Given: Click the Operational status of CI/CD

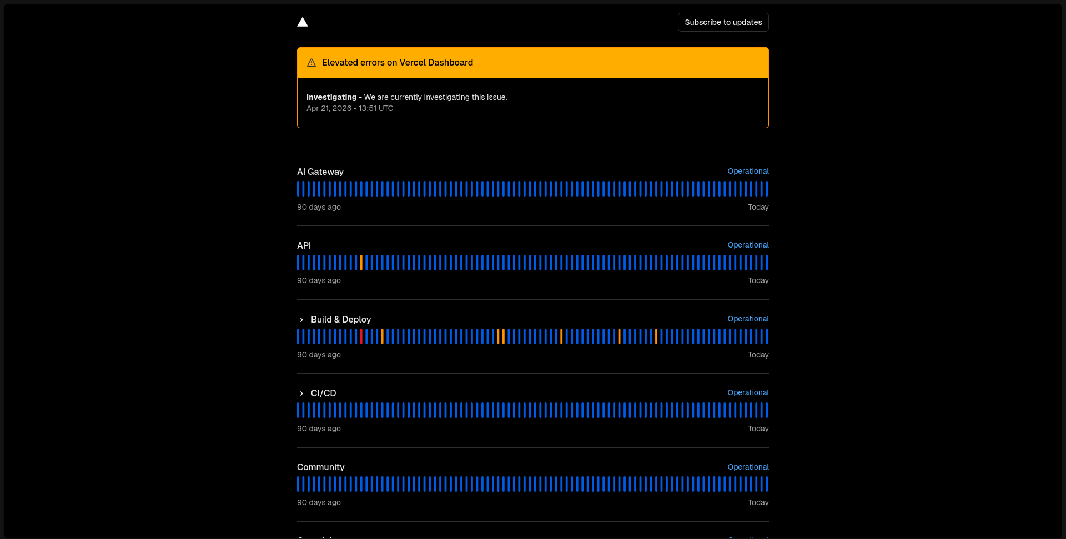Looking at the screenshot, I should (748, 392).
